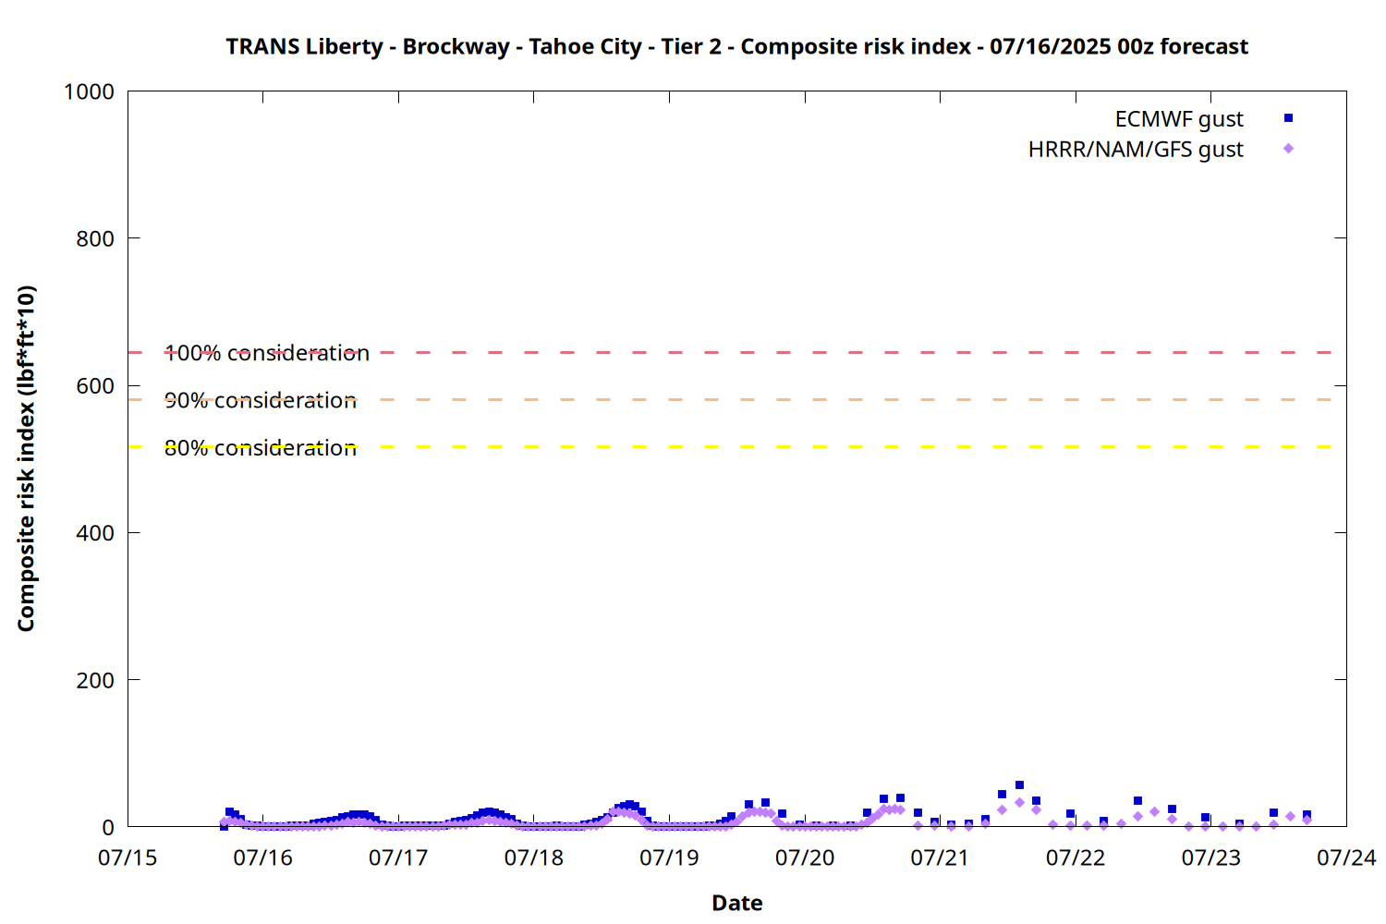Screen dimensions: 1386x924
Task: Click the 100% consideration threshold label
Action: pos(267,353)
